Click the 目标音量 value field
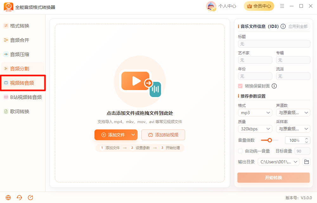The height and width of the screenshot is (203, 317). [x=302, y=151]
